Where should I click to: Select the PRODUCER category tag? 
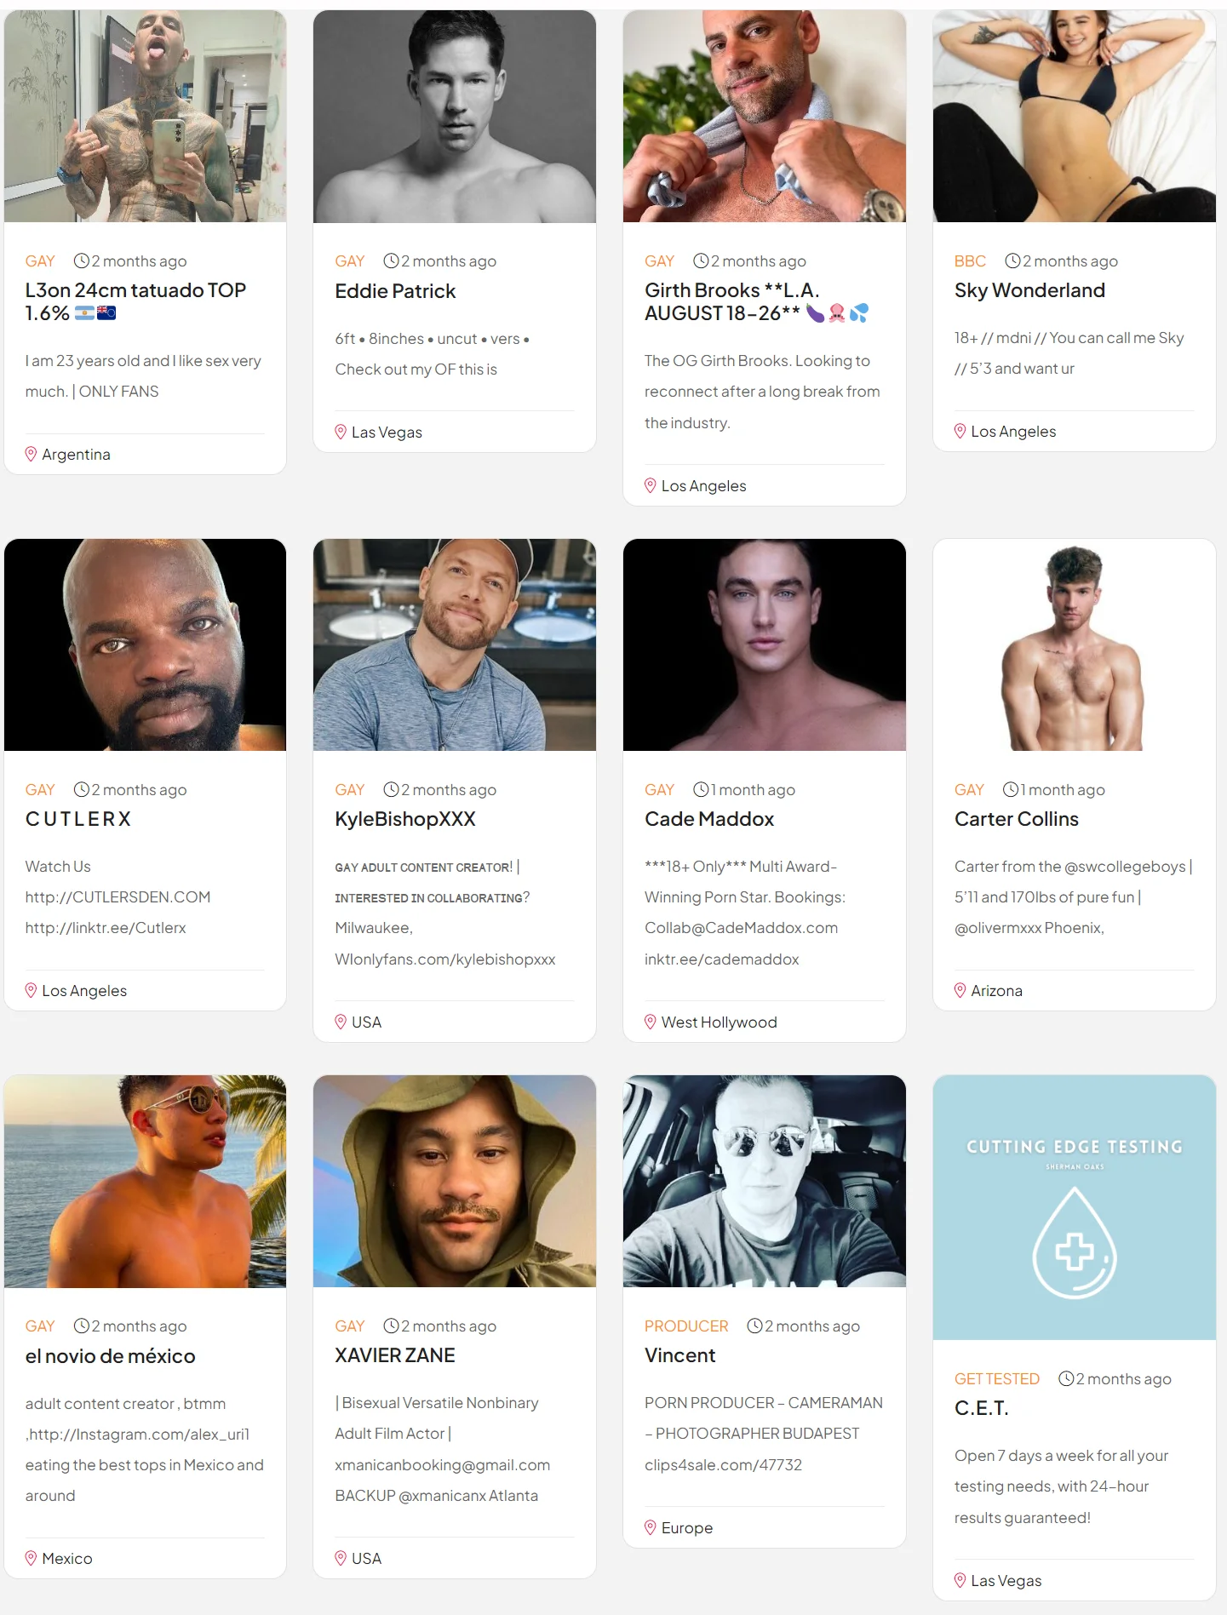coord(686,1326)
